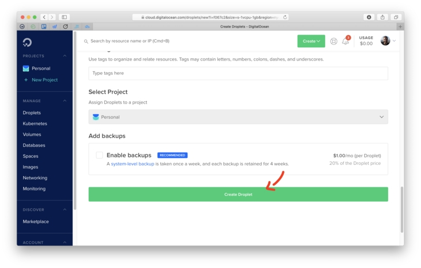This screenshot has height=268, width=421.
Task: Click the plus icon beside New Project
Action: coord(26,80)
